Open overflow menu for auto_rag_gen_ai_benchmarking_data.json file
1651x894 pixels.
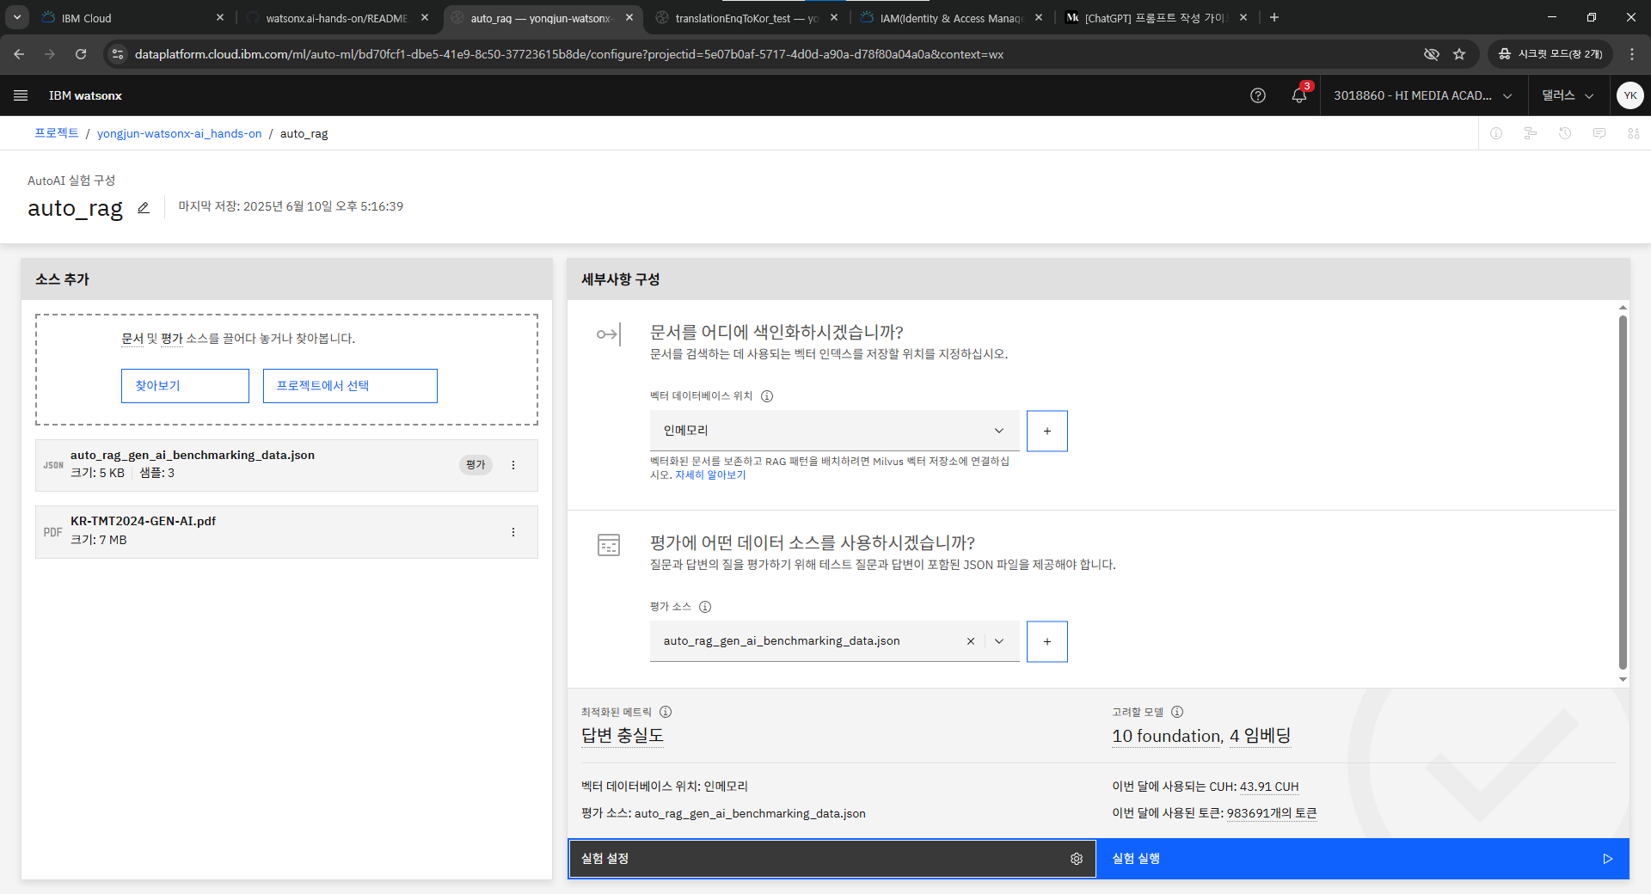click(513, 465)
